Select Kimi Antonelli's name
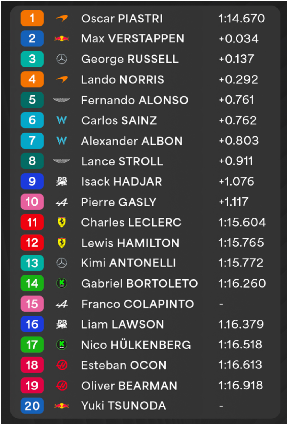Image resolution: width=288 pixels, height=426 pixels. (x=129, y=263)
